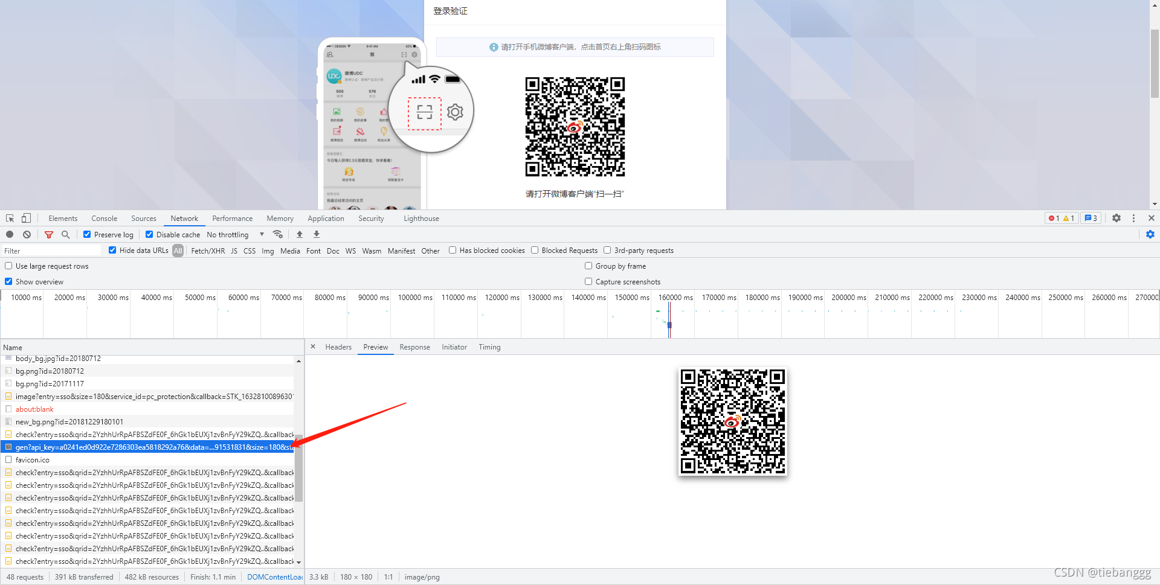The image size is (1160, 585).
Task: Open the 3 issues badge
Action: point(1091,218)
